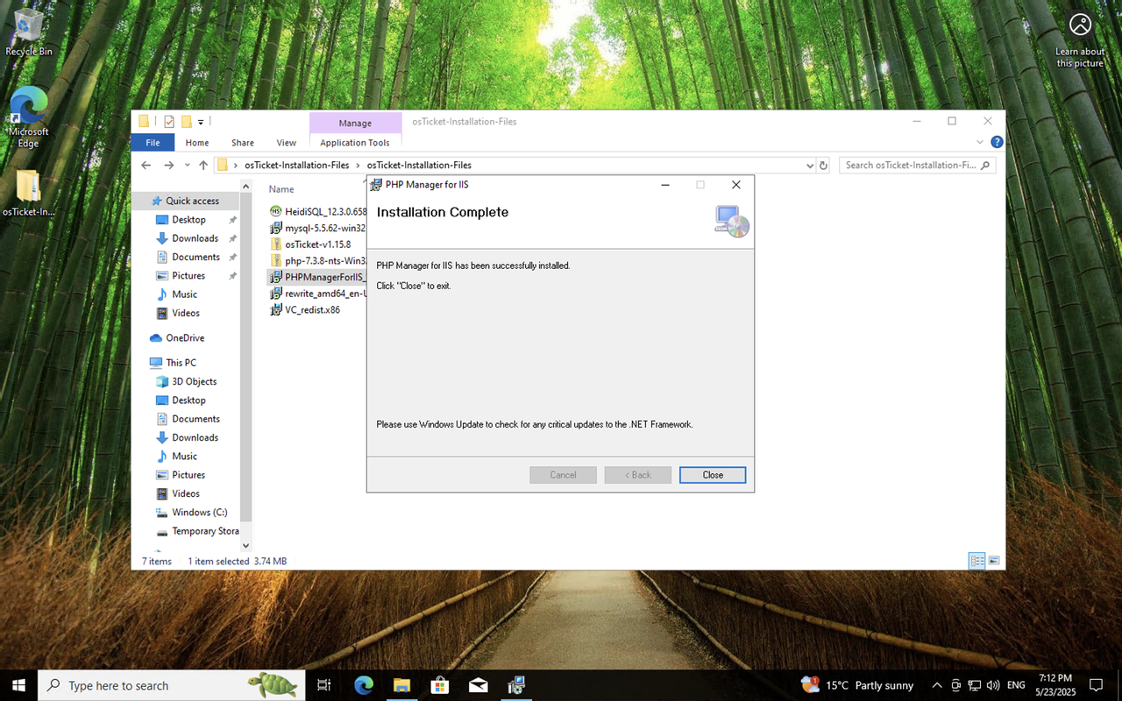Show hidden system tray icons
Screen dimensions: 1122x701
(x=936, y=685)
